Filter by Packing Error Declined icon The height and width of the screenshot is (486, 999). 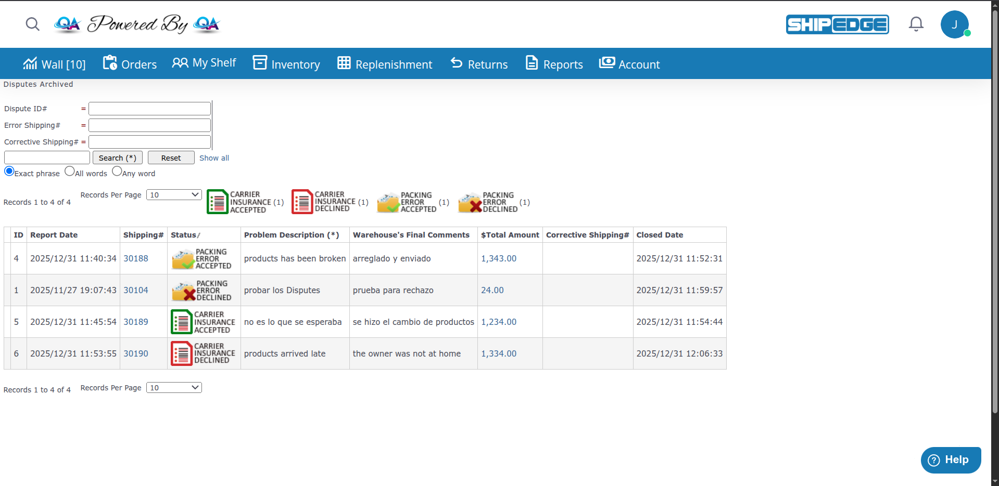click(470, 202)
